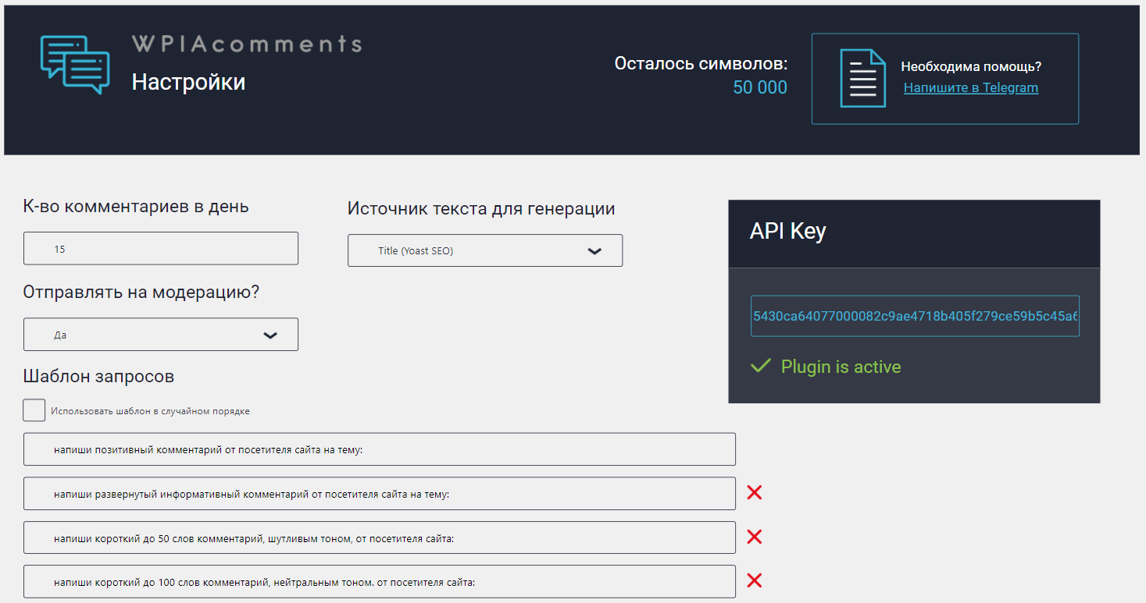1146x603 pixels.
Task: Click the green checkmark near Plugin is active
Action: click(760, 366)
